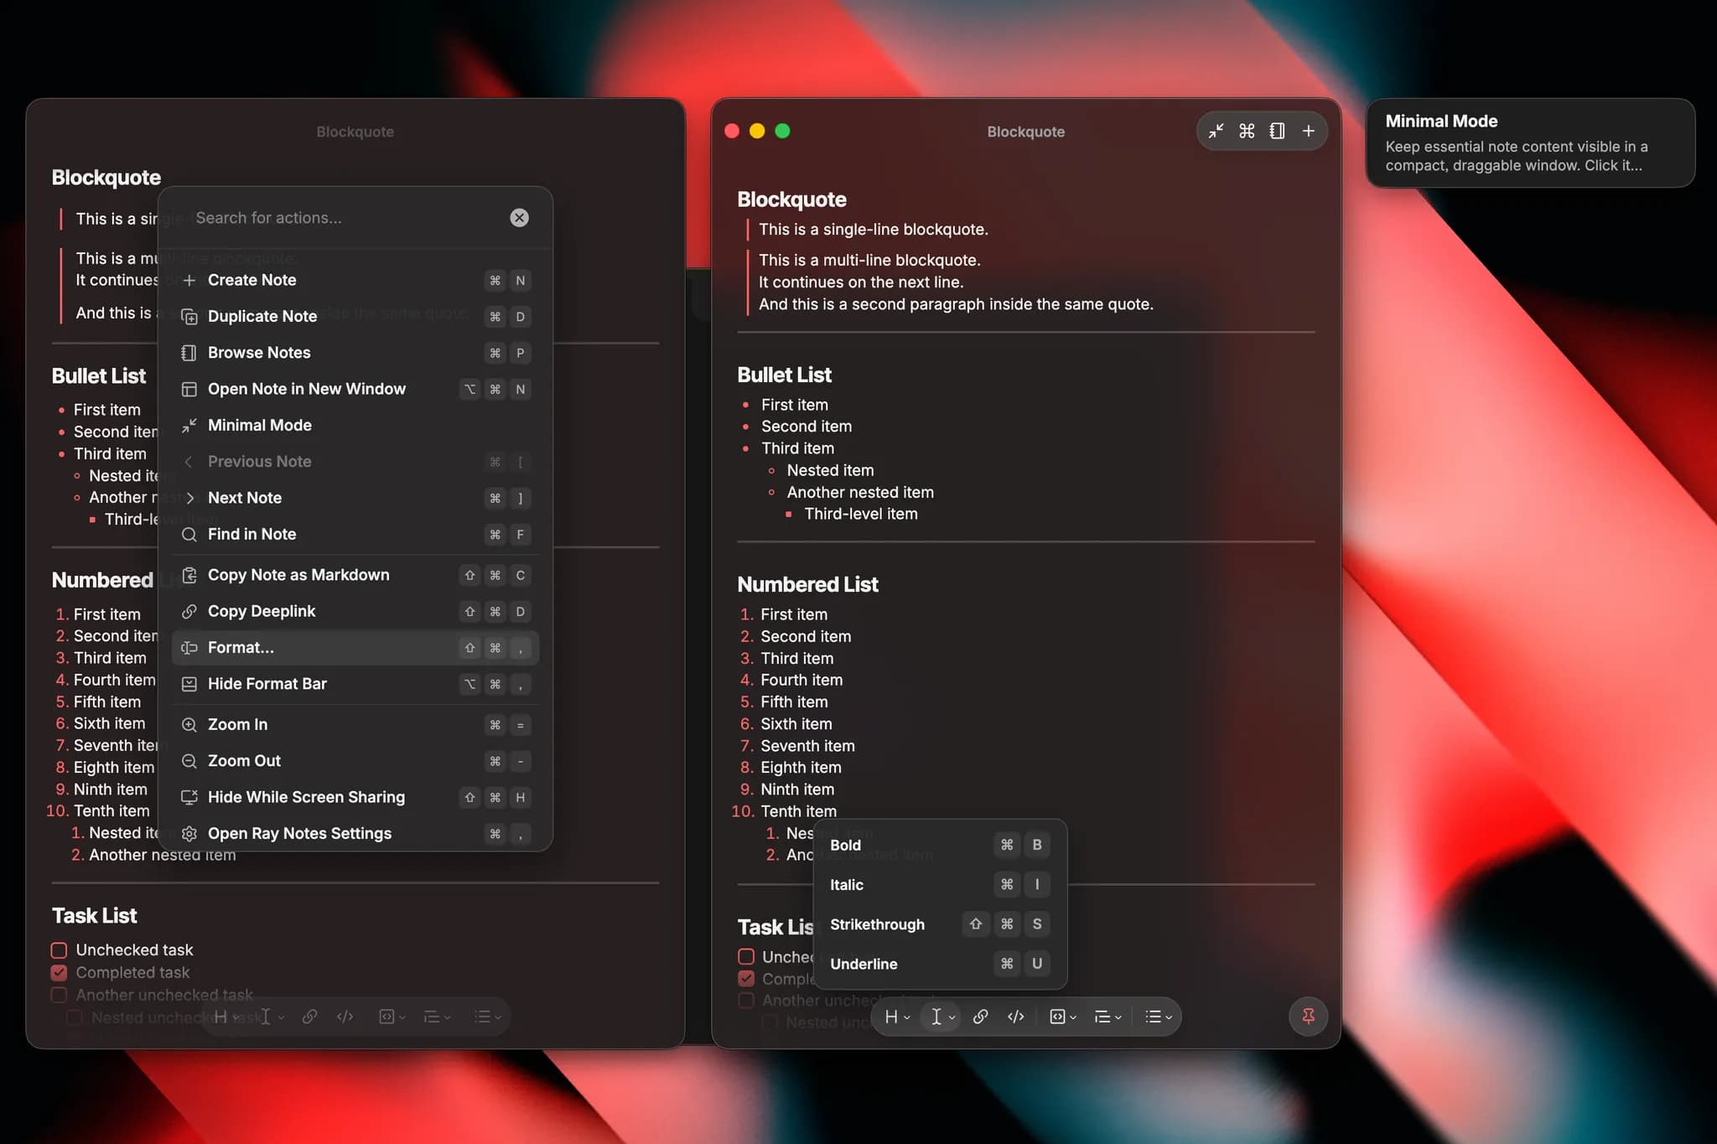Open text style dropdown in right window format bar
This screenshot has width=1717, height=1144.
coord(942,1017)
